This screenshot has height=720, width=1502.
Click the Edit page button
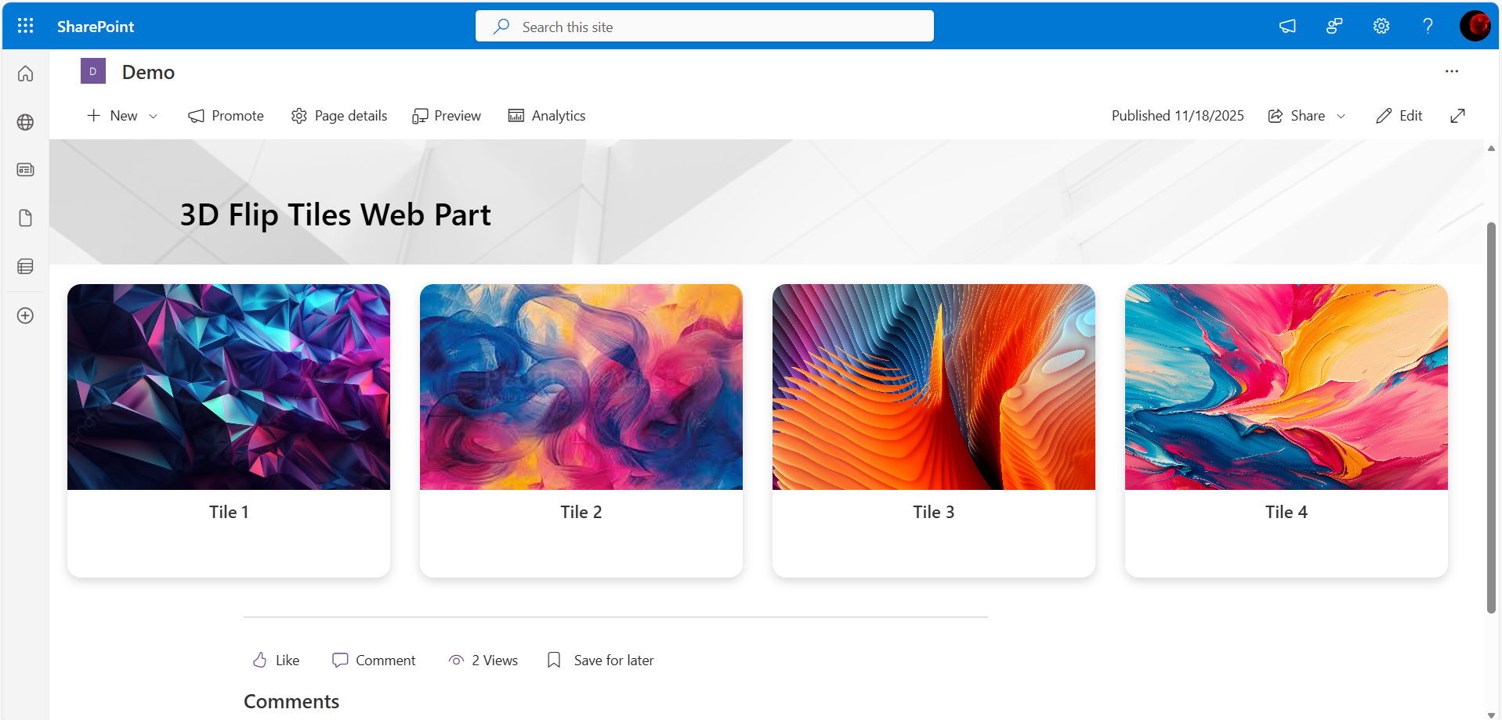(x=1399, y=116)
